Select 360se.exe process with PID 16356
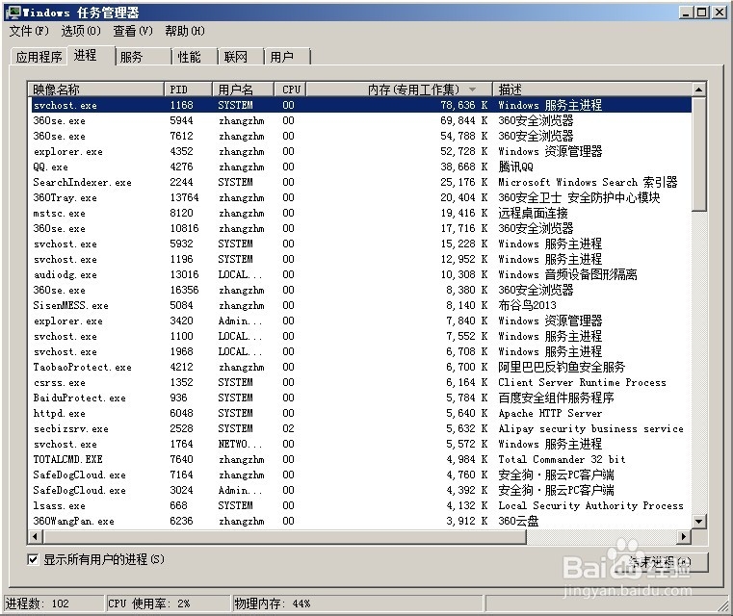The width and height of the screenshot is (733, 616). click(361, 290)
